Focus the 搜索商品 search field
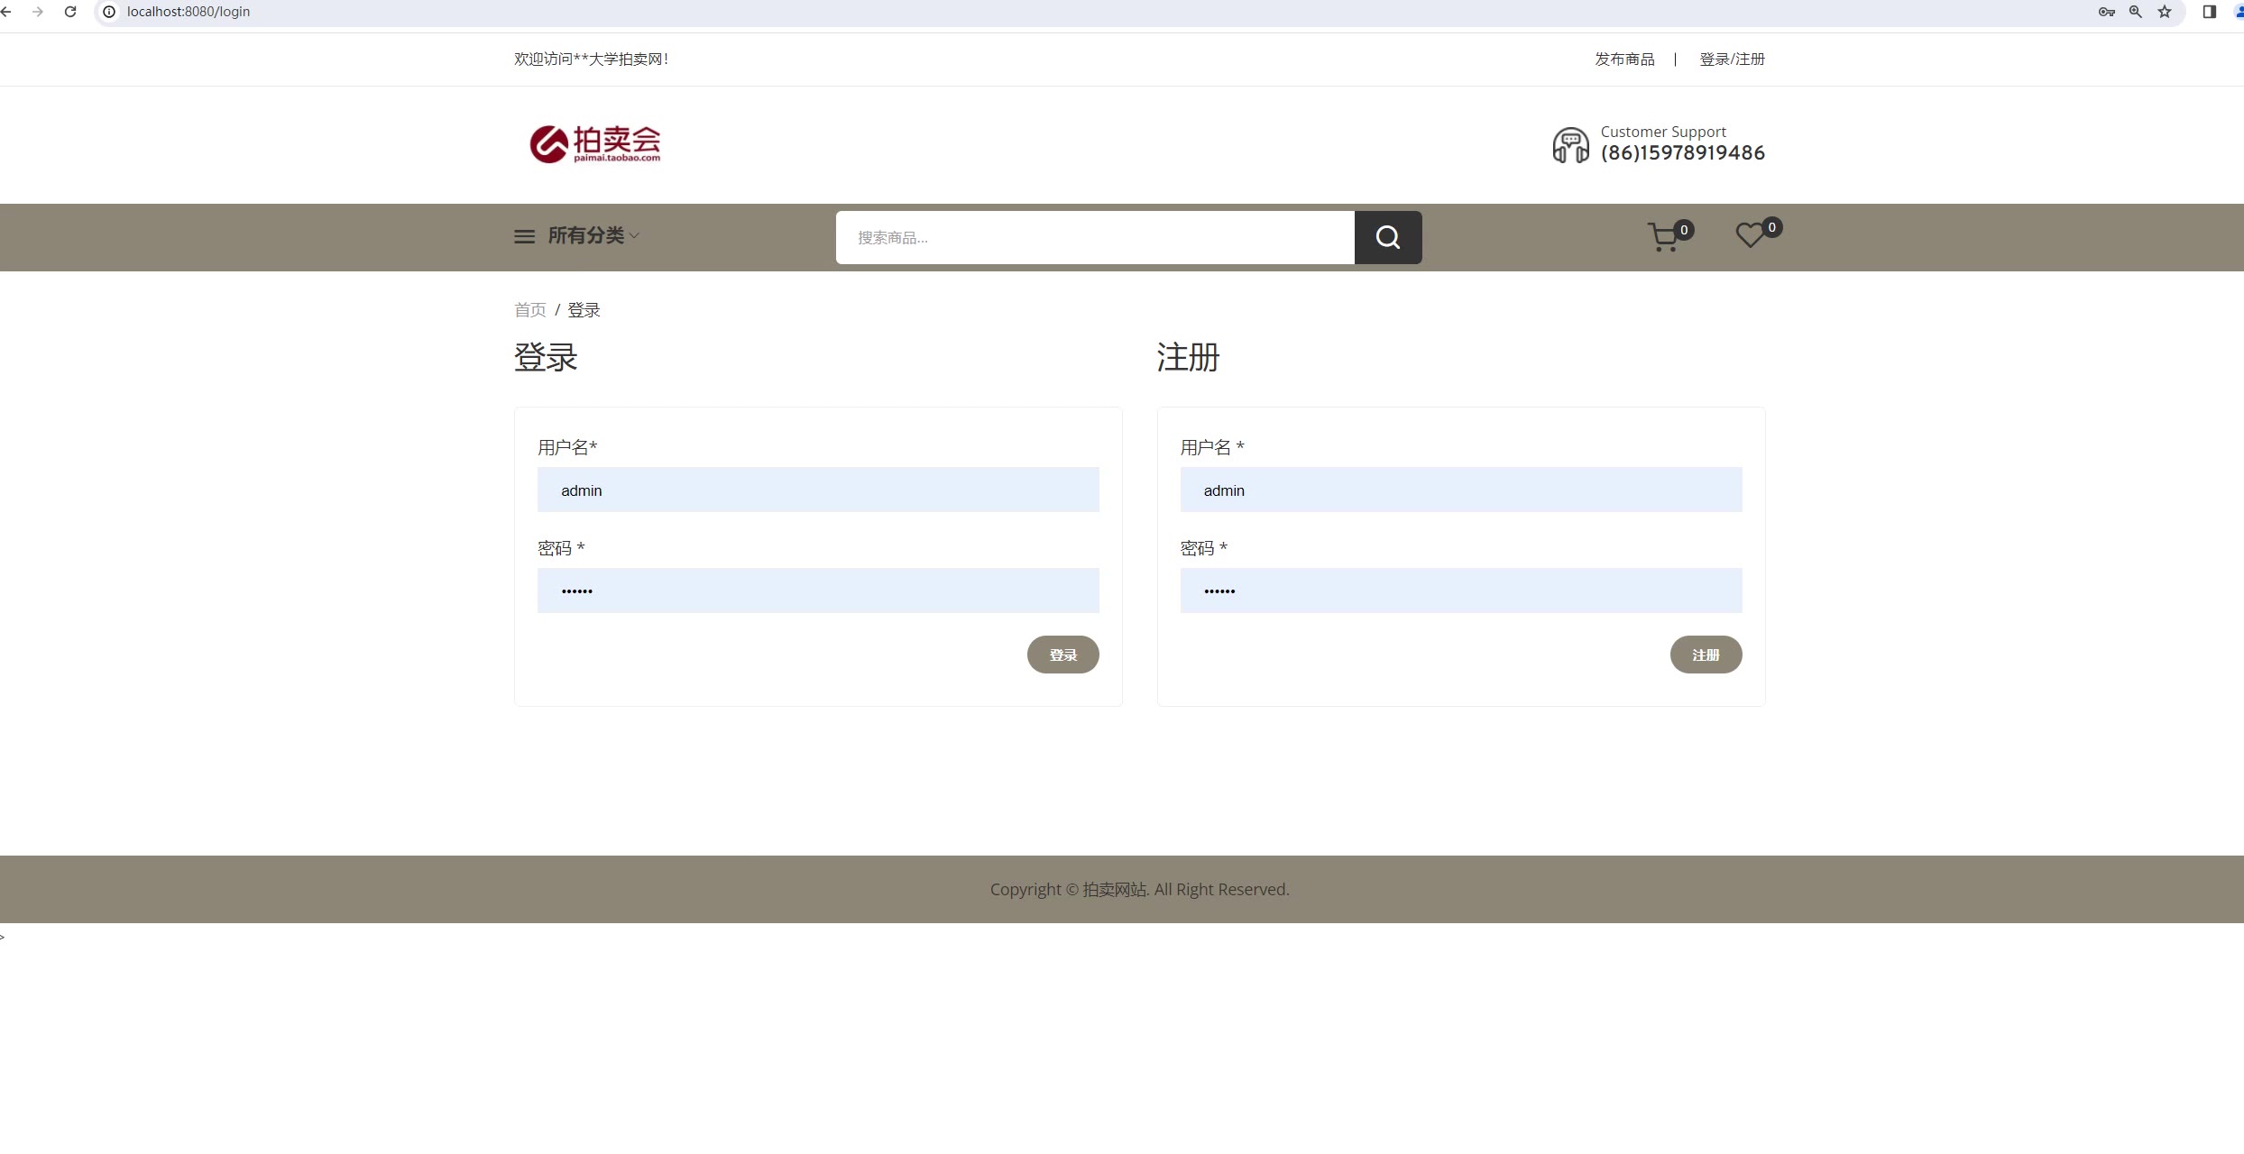Screen dimensions: 2244x1154 tap(1095, 237)
